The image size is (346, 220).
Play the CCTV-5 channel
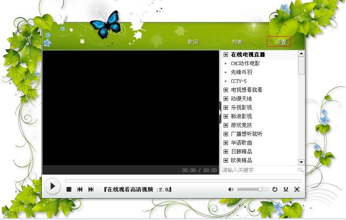point(239,81)
